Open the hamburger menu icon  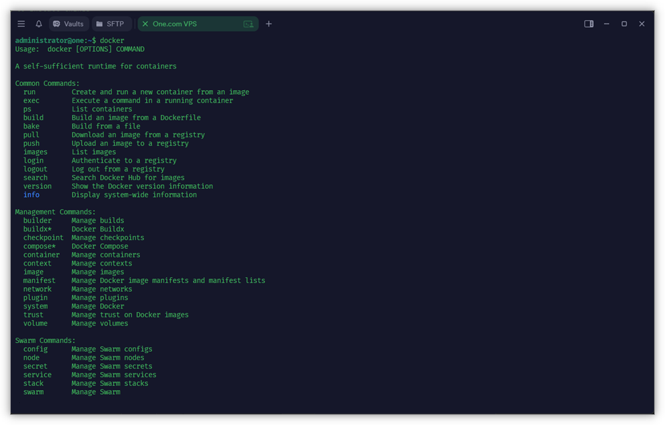tap(21, 24)
